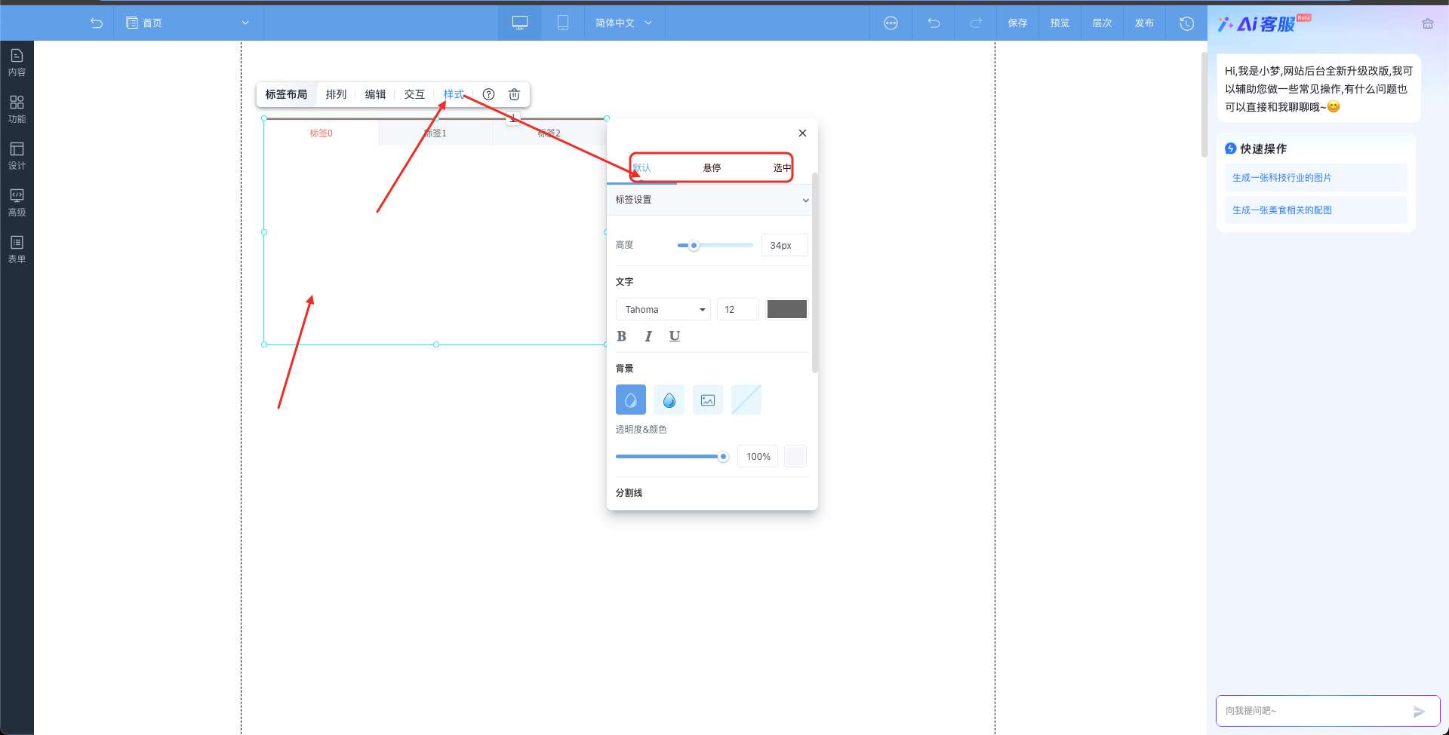Click 生成一张美食相关的配图 quick action
Screen dimensions: 1449x735
1315,210
